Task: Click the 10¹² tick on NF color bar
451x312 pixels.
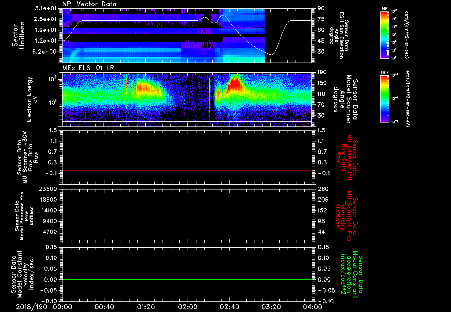Action: 394,11
